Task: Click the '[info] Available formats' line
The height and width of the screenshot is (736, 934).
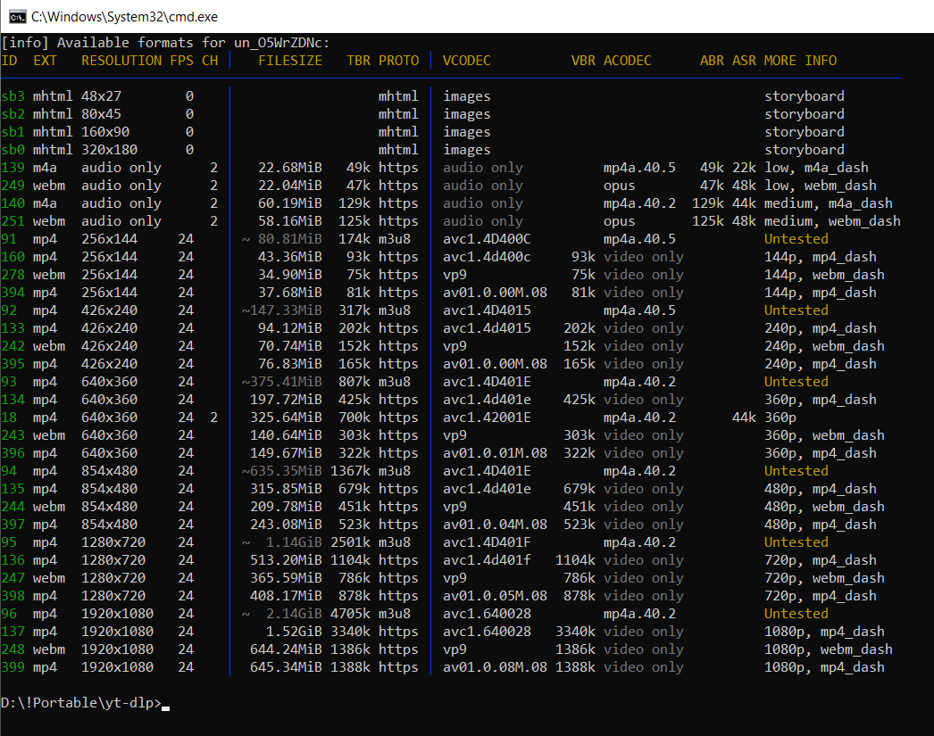Action: tap(165, 43)
